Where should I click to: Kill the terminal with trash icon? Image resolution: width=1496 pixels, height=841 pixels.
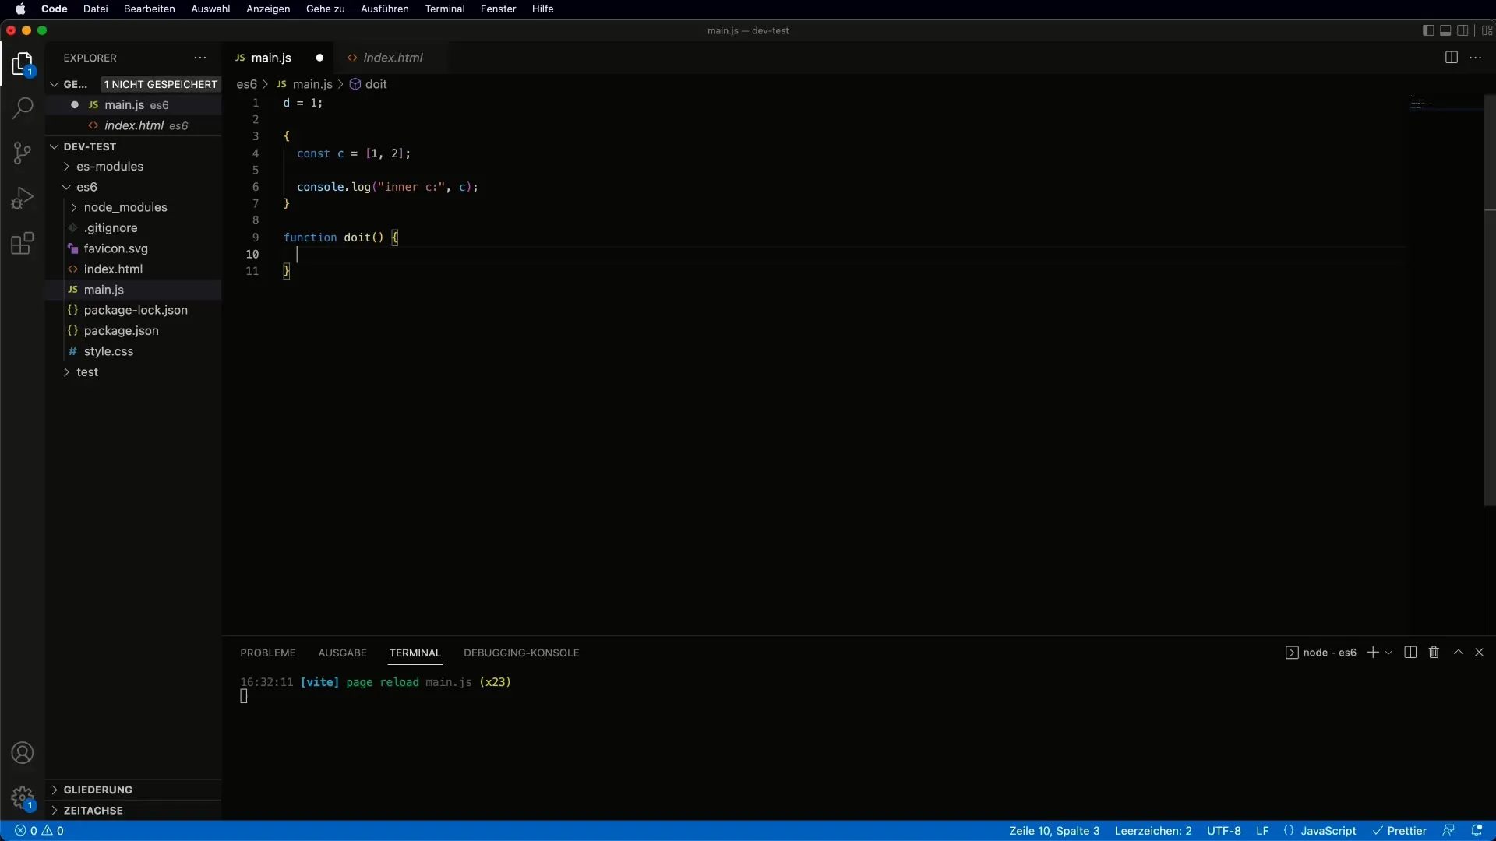coord(1434,653)
